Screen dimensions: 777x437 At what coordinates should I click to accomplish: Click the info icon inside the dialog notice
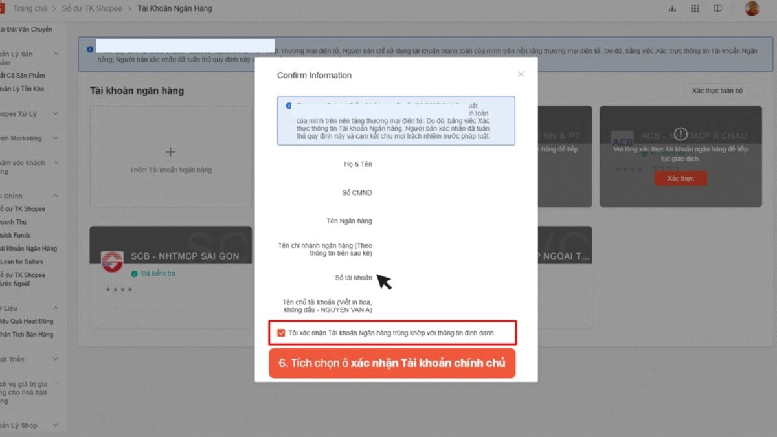pyautogui.click(x=289, y=106)
